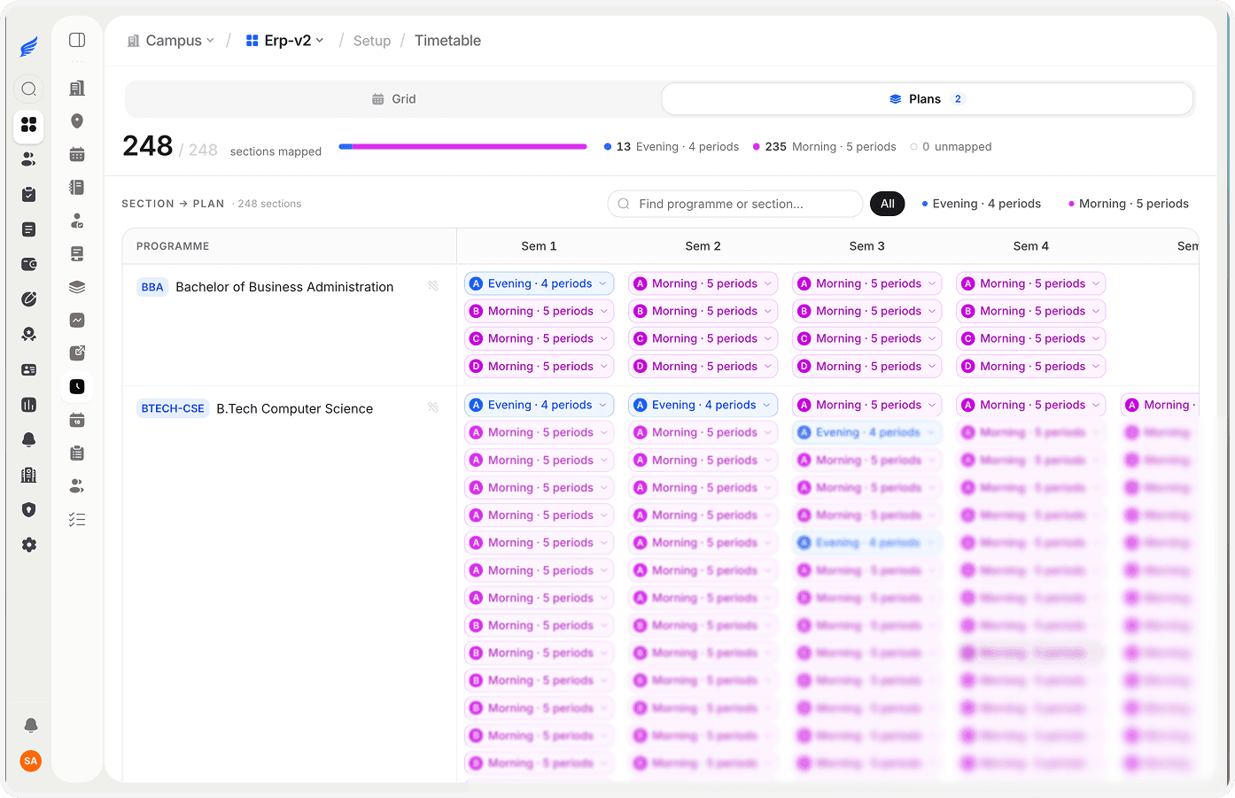The height and width of the screenshot is (798, 1235).
Task: Click the BTECH-CSE programme code badge
Action: pyautogui.click(x=173, y=408)
